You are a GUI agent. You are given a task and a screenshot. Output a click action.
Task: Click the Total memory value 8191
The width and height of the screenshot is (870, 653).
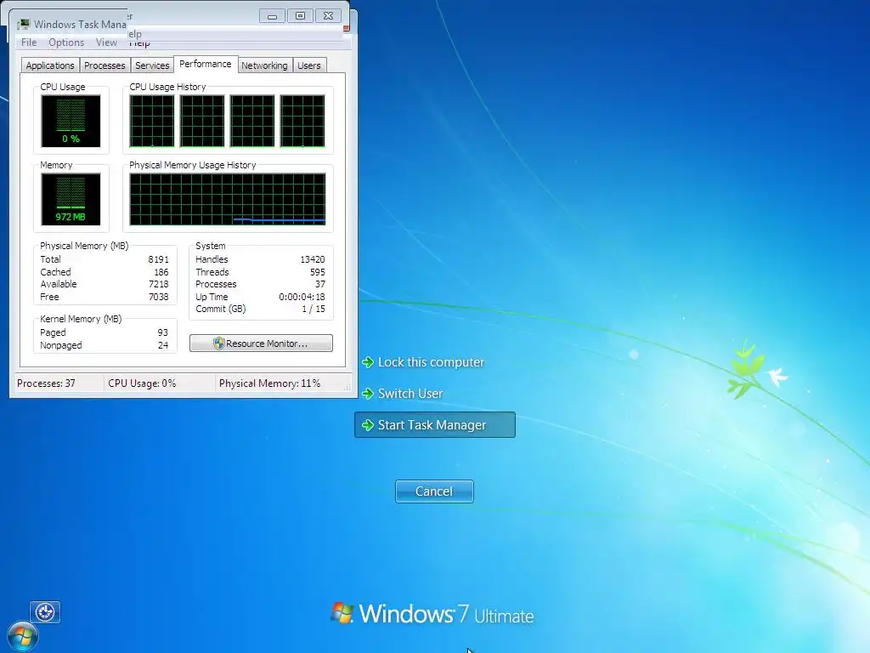[x=158, y=259]
